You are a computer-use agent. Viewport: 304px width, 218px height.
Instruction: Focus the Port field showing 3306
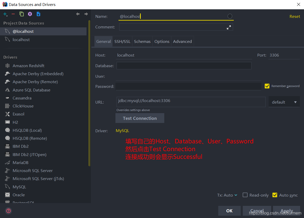[x=284, y=55]
